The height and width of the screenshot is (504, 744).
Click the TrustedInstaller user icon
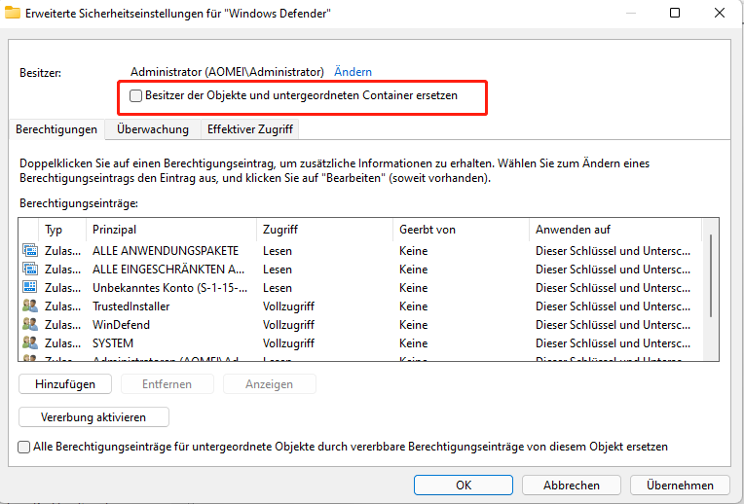click(29, 306)
